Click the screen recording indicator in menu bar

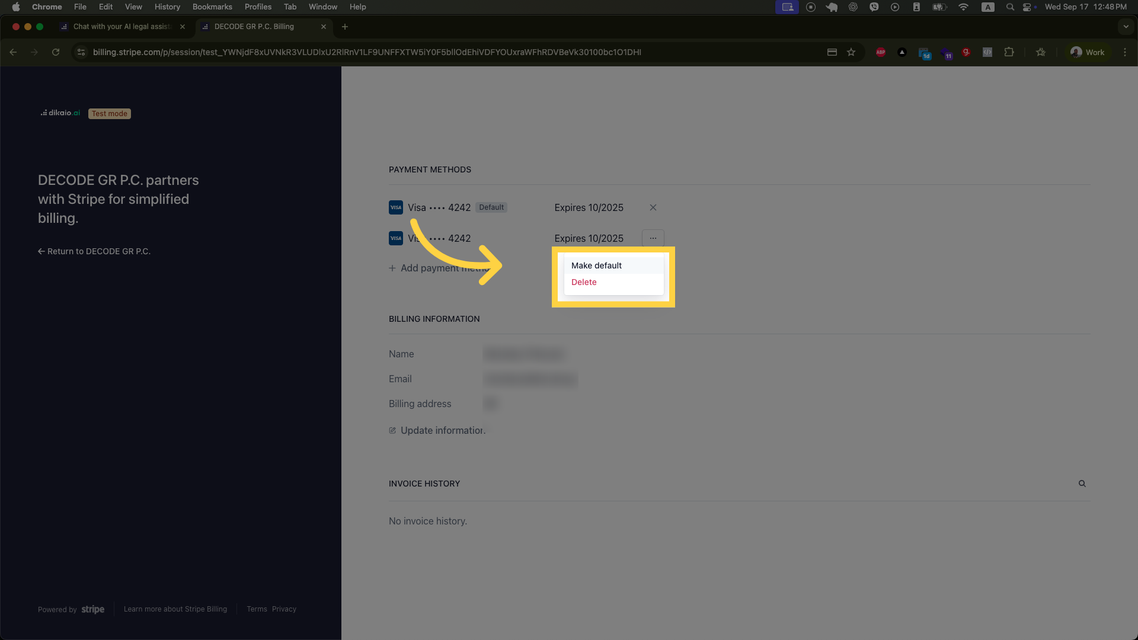click(x=787, y=7)
